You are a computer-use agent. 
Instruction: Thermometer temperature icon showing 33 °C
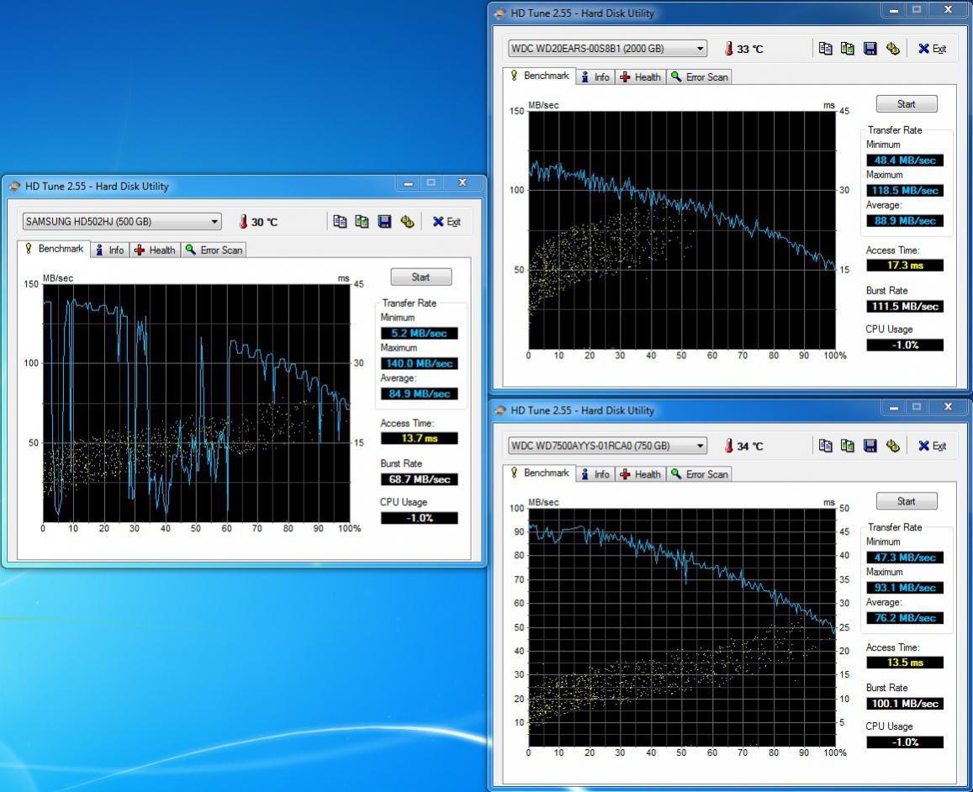[729, 49]
